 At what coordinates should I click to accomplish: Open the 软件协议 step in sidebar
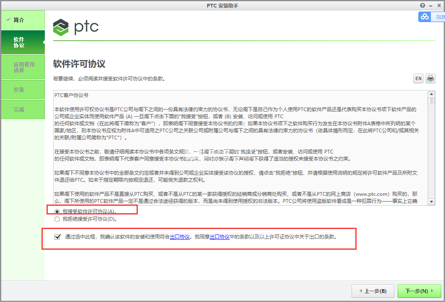coord(23,42)
